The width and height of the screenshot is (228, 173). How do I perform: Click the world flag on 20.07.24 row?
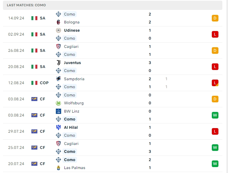(34, 164)
